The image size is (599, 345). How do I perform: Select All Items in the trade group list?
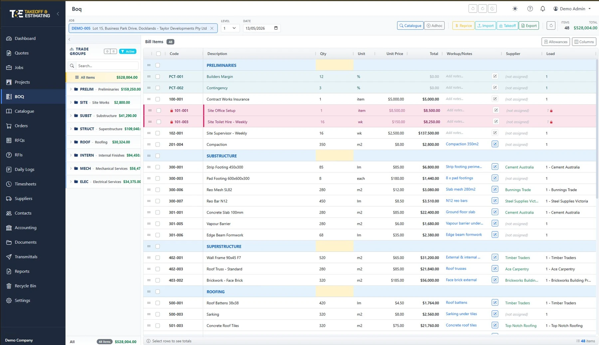point(103,77)
